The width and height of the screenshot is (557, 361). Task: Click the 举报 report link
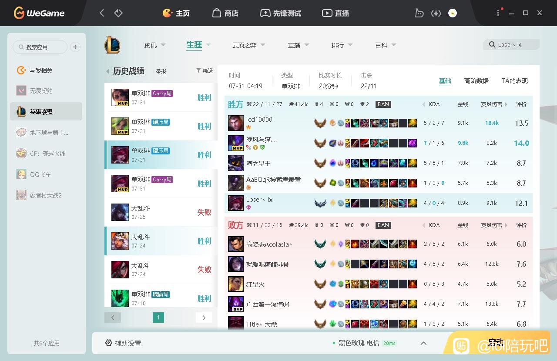point(161,71)
